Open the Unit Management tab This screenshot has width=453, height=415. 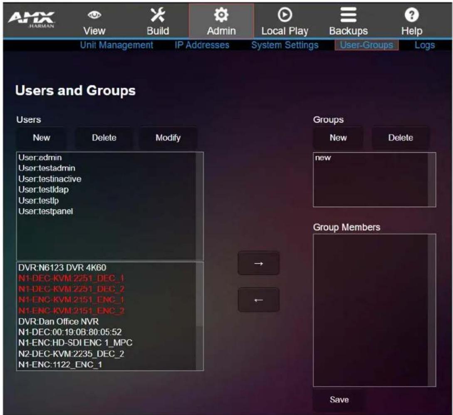click(x=116, y=45)
